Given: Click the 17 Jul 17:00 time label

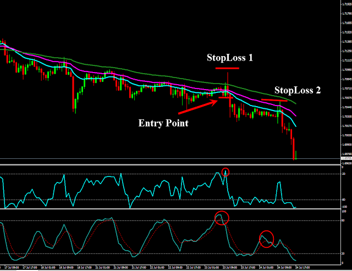Looking at the screenshot, I should 30,268.
